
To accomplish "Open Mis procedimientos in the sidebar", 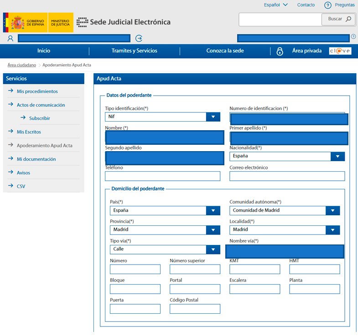I will tap(37, 92).
